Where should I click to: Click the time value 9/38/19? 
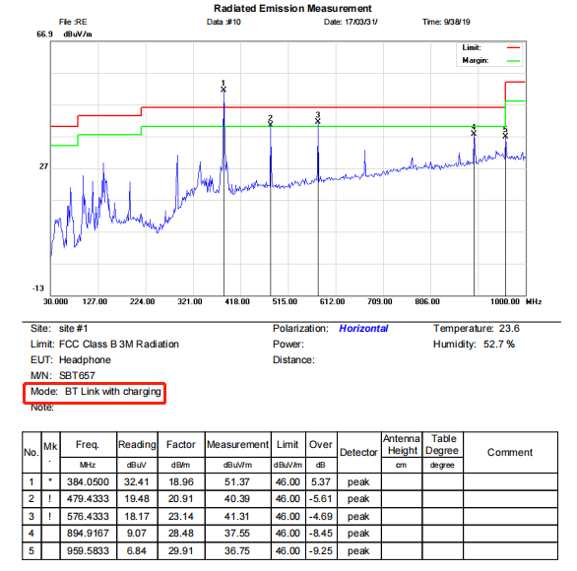(457, 22)
